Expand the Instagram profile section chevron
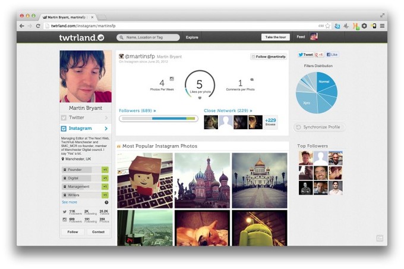 [106, 129]
